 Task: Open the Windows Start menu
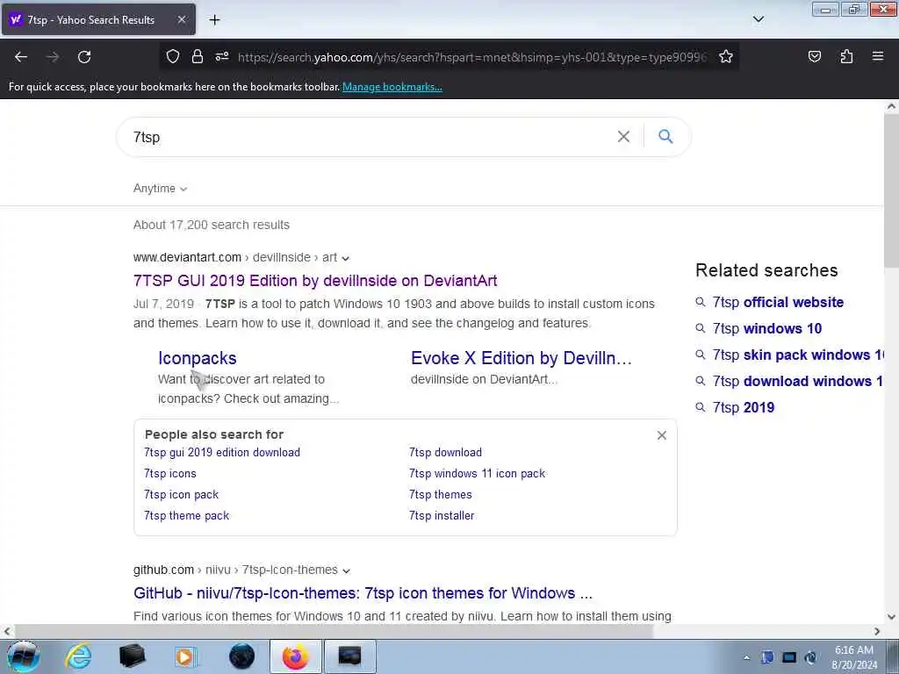[x=23, y=656]
